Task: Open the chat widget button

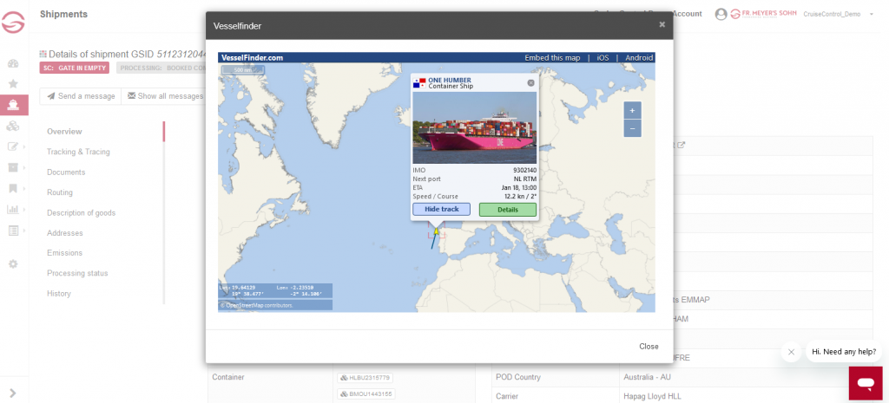Action: 866,383
